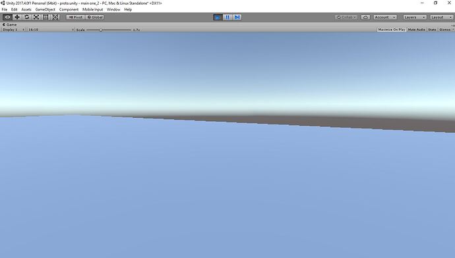Stop play mode with Play button

coord(218,17)
